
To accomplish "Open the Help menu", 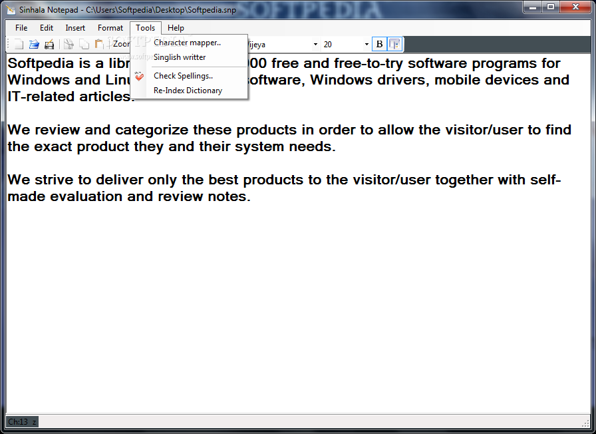I will pos(176,28).
